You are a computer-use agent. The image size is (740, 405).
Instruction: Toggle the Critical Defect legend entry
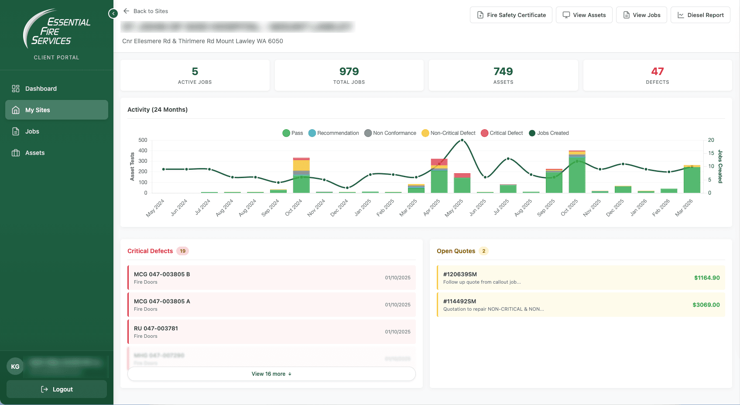pos(502,133)
